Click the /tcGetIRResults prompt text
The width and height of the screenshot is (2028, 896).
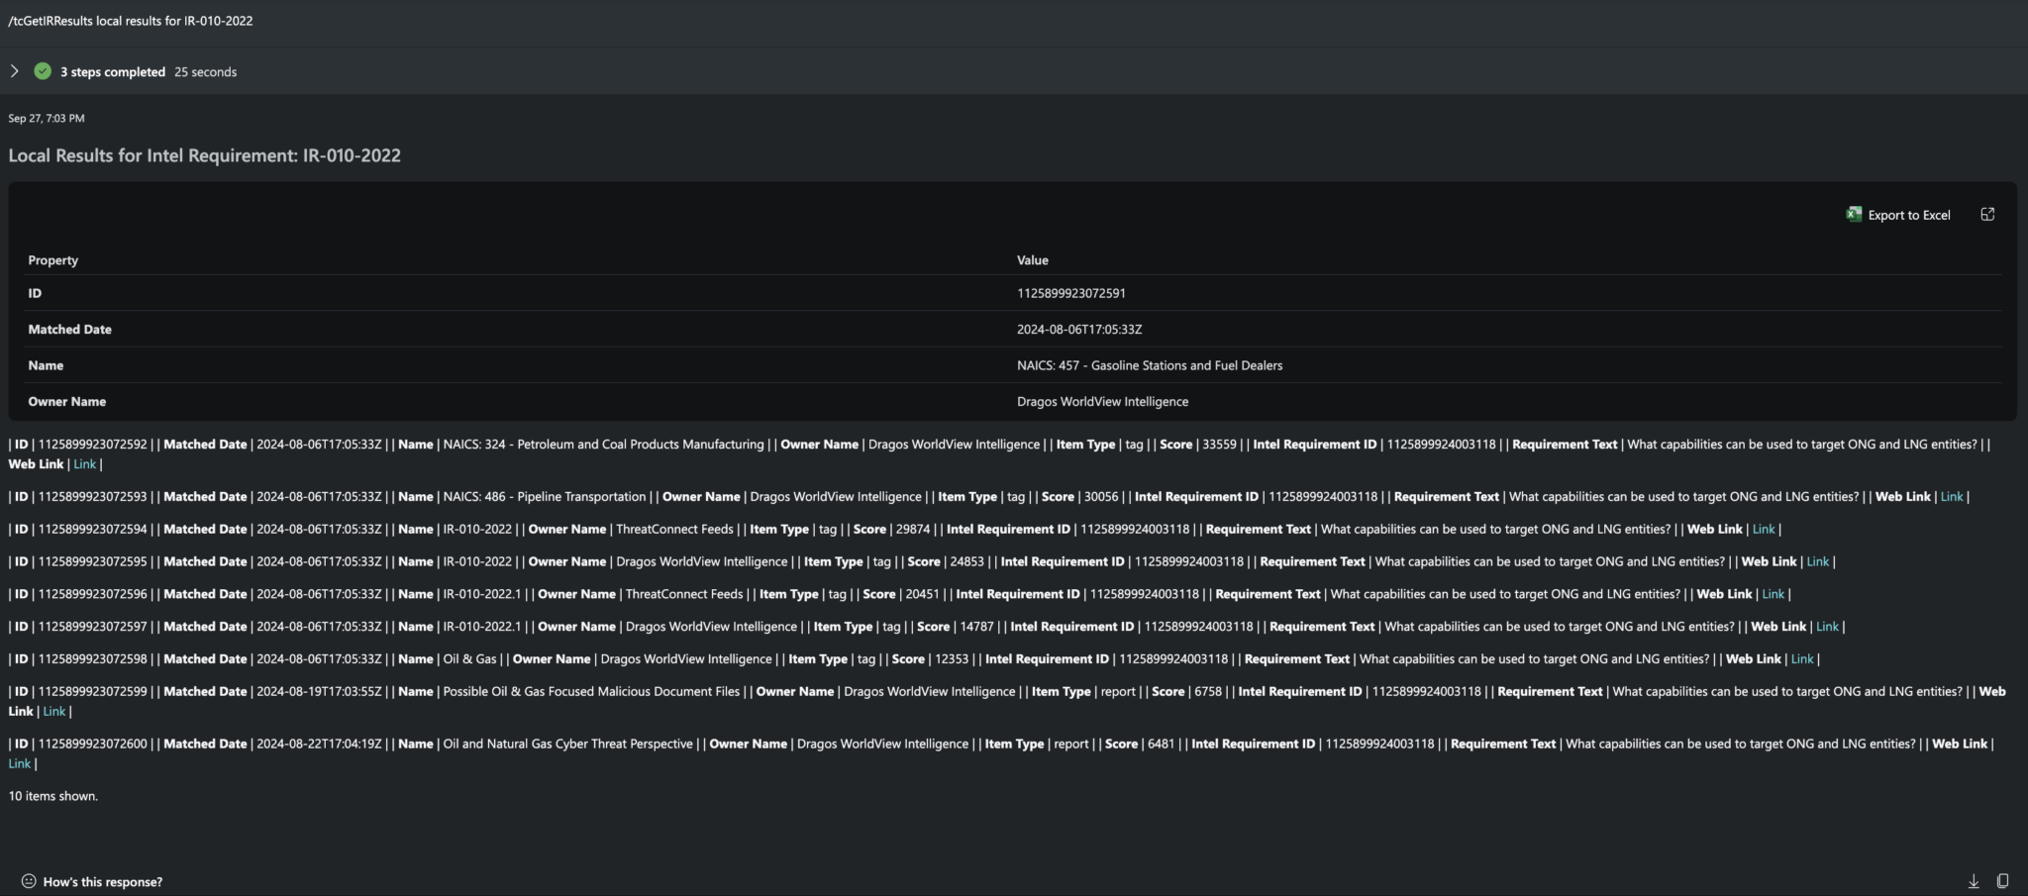coord(131,21)
